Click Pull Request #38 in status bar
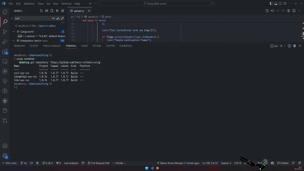The image size is (304, 171). [x=98, y=163]
